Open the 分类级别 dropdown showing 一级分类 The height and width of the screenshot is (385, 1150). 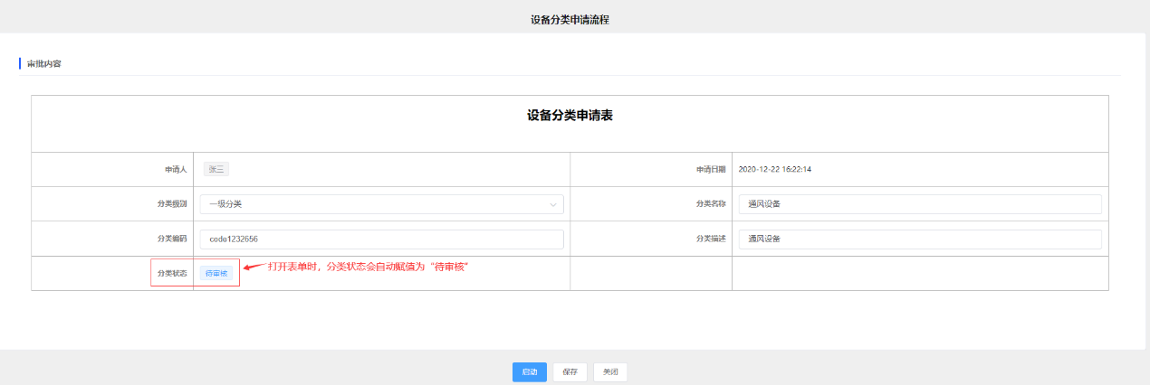(381, 204)
